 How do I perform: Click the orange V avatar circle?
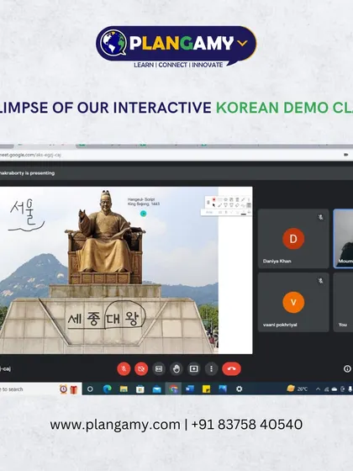293,302
